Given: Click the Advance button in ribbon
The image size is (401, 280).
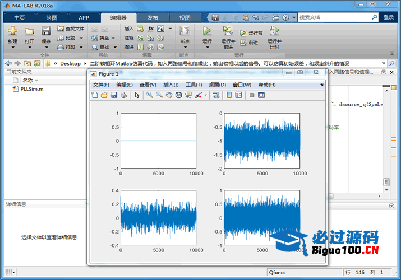Looking at the screenshot, I should (249, 43).
